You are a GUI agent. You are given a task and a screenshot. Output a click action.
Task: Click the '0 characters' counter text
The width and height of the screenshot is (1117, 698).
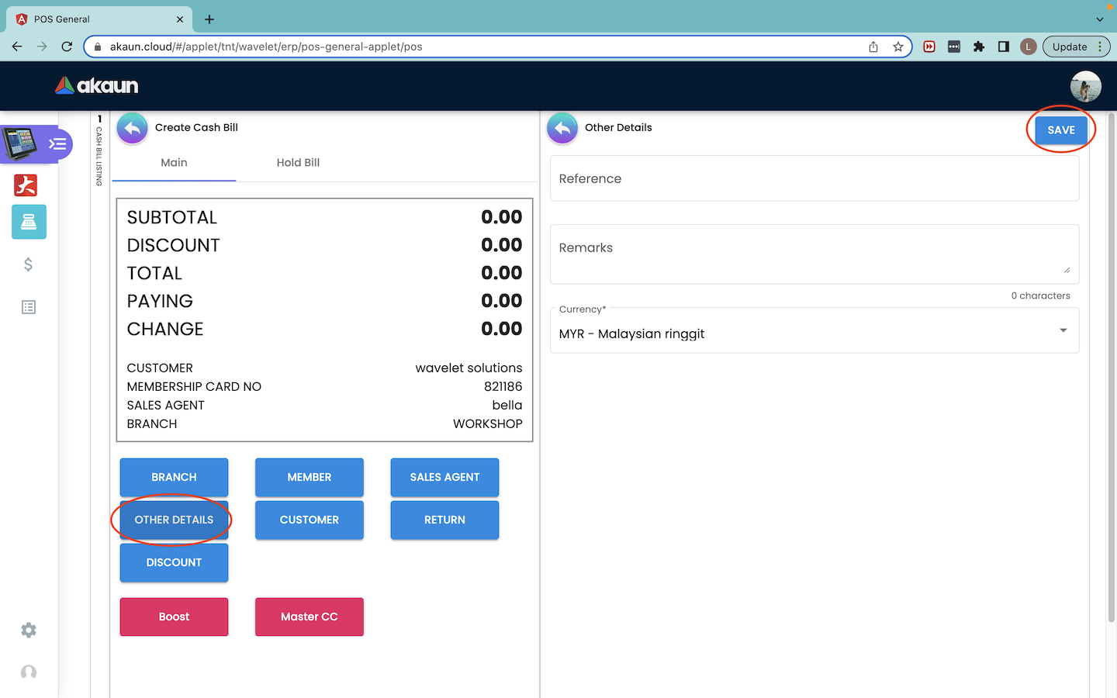[1040, 295]
